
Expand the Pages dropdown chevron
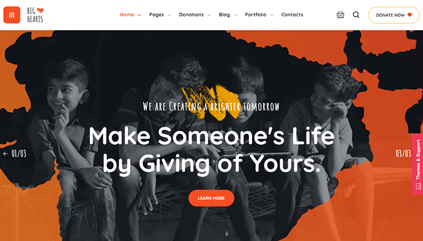169,15
